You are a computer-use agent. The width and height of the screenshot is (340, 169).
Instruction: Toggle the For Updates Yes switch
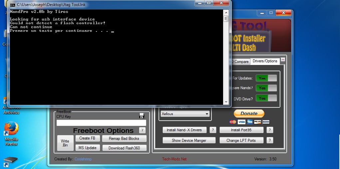pos(266,78)
